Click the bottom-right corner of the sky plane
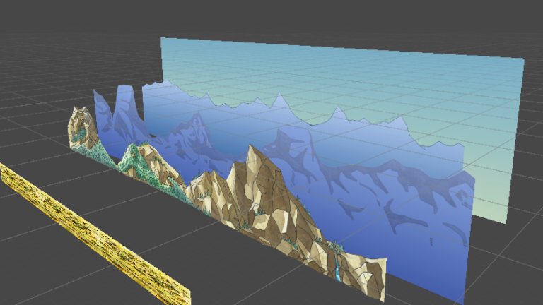 (x=506, y=222)
